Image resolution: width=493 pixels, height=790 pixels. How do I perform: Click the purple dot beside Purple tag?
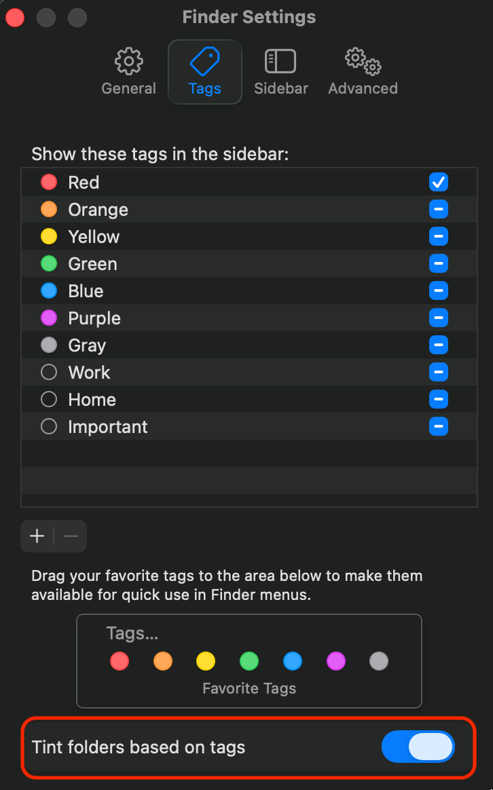pyautogui.click(x=49, y=318)
